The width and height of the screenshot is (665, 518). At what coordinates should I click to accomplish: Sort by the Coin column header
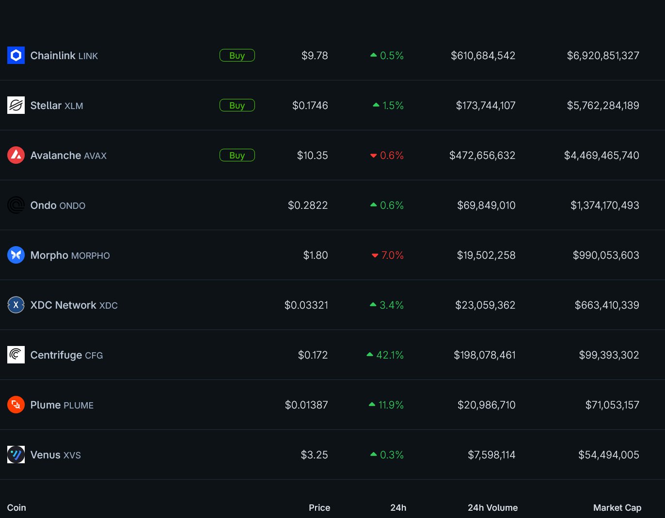(x=16, y=508)
